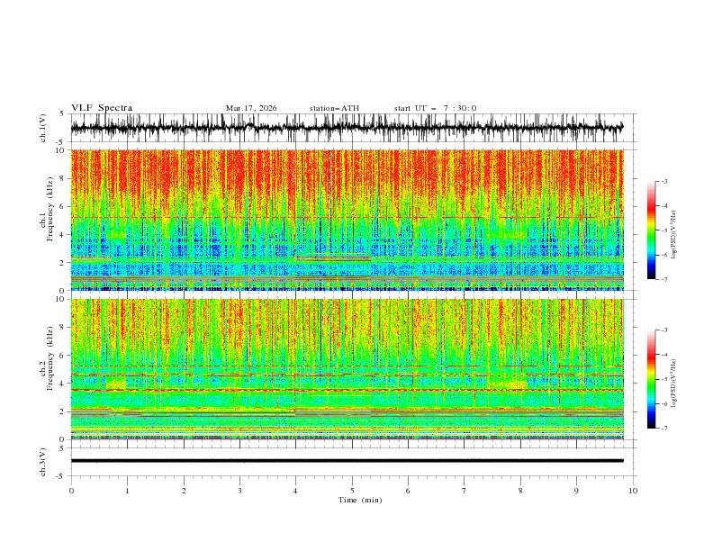Screen dimensions: 713x551
Task: Click the "start UT = 7:30:0" label
Action: click(435, 108)
